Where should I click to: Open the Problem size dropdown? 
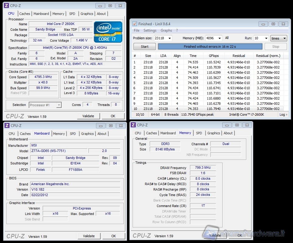(x=170, y=38)
